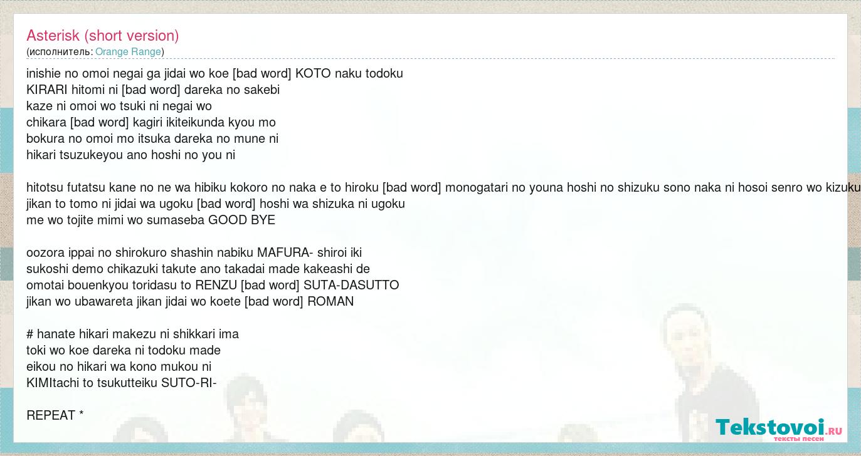Click the Asterisk (short version) title
The height and width of the screenshot is (456, 861).
[103, 36]
